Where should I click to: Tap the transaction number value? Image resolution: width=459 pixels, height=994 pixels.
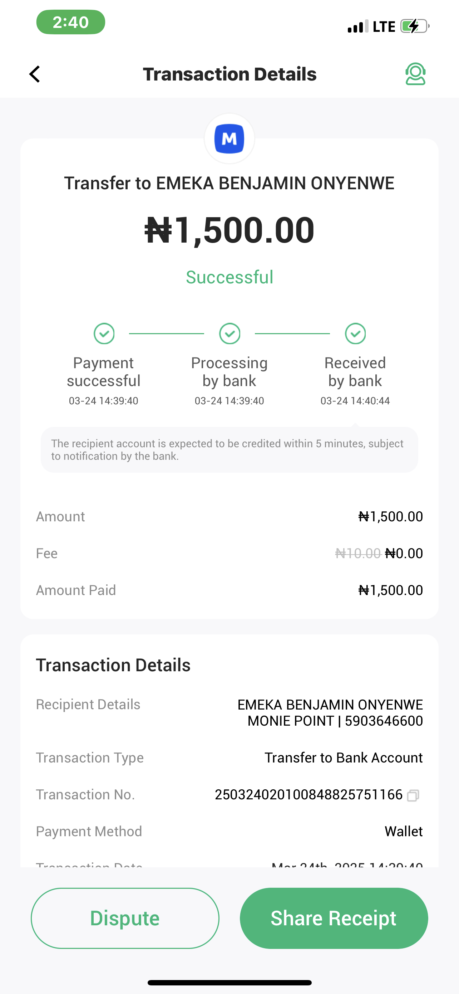click(x=308, y=795)
